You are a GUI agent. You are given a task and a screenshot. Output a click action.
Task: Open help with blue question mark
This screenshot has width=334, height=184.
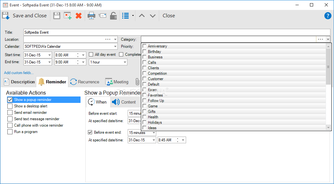(328, 16)
